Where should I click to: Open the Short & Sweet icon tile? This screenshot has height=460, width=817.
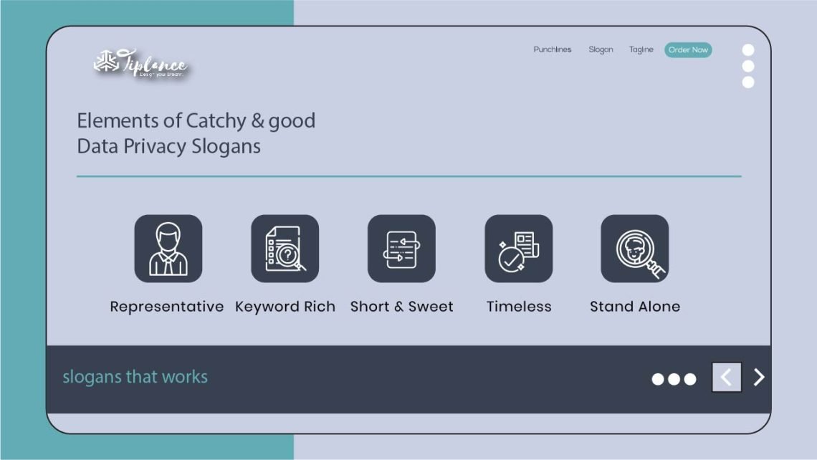(x=401, y=249)
